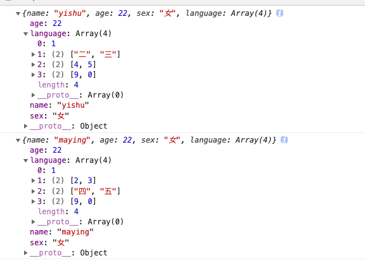365x263 pixels.
Task: Collapse the yishu object entry
Action: (18, 13)
